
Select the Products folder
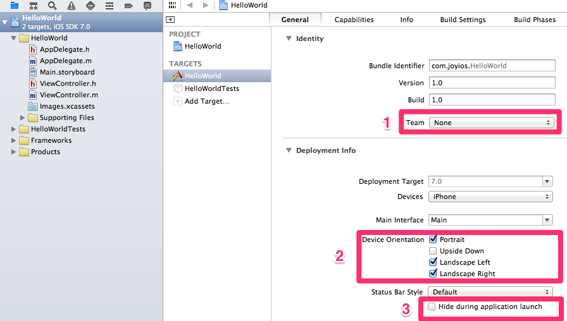tap(39, 152)
